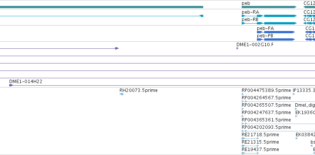The height and width of the screenshot is (155, 315).
Task: Select the RE19437.5prime EST feature
Action: pyautogui.click(x=250, y=153)
